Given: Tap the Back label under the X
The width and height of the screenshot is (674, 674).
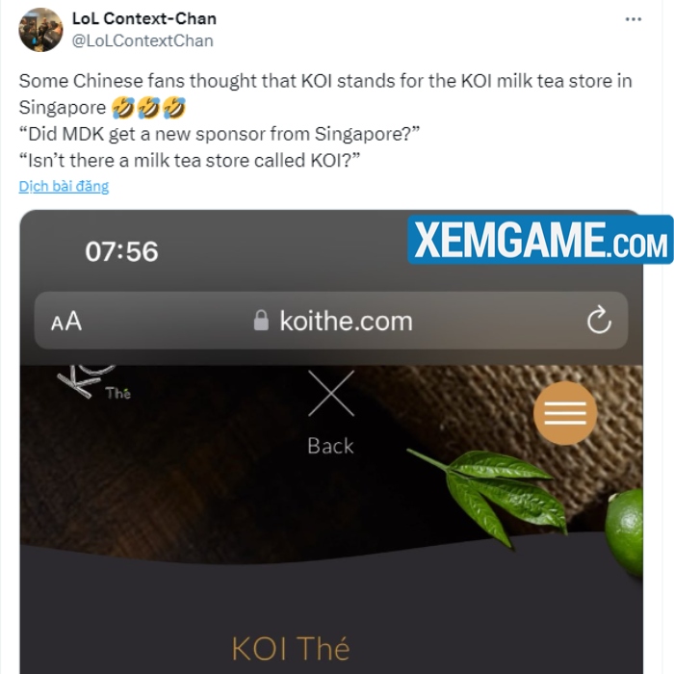Looking at the screenshot, I should [330, 446].
